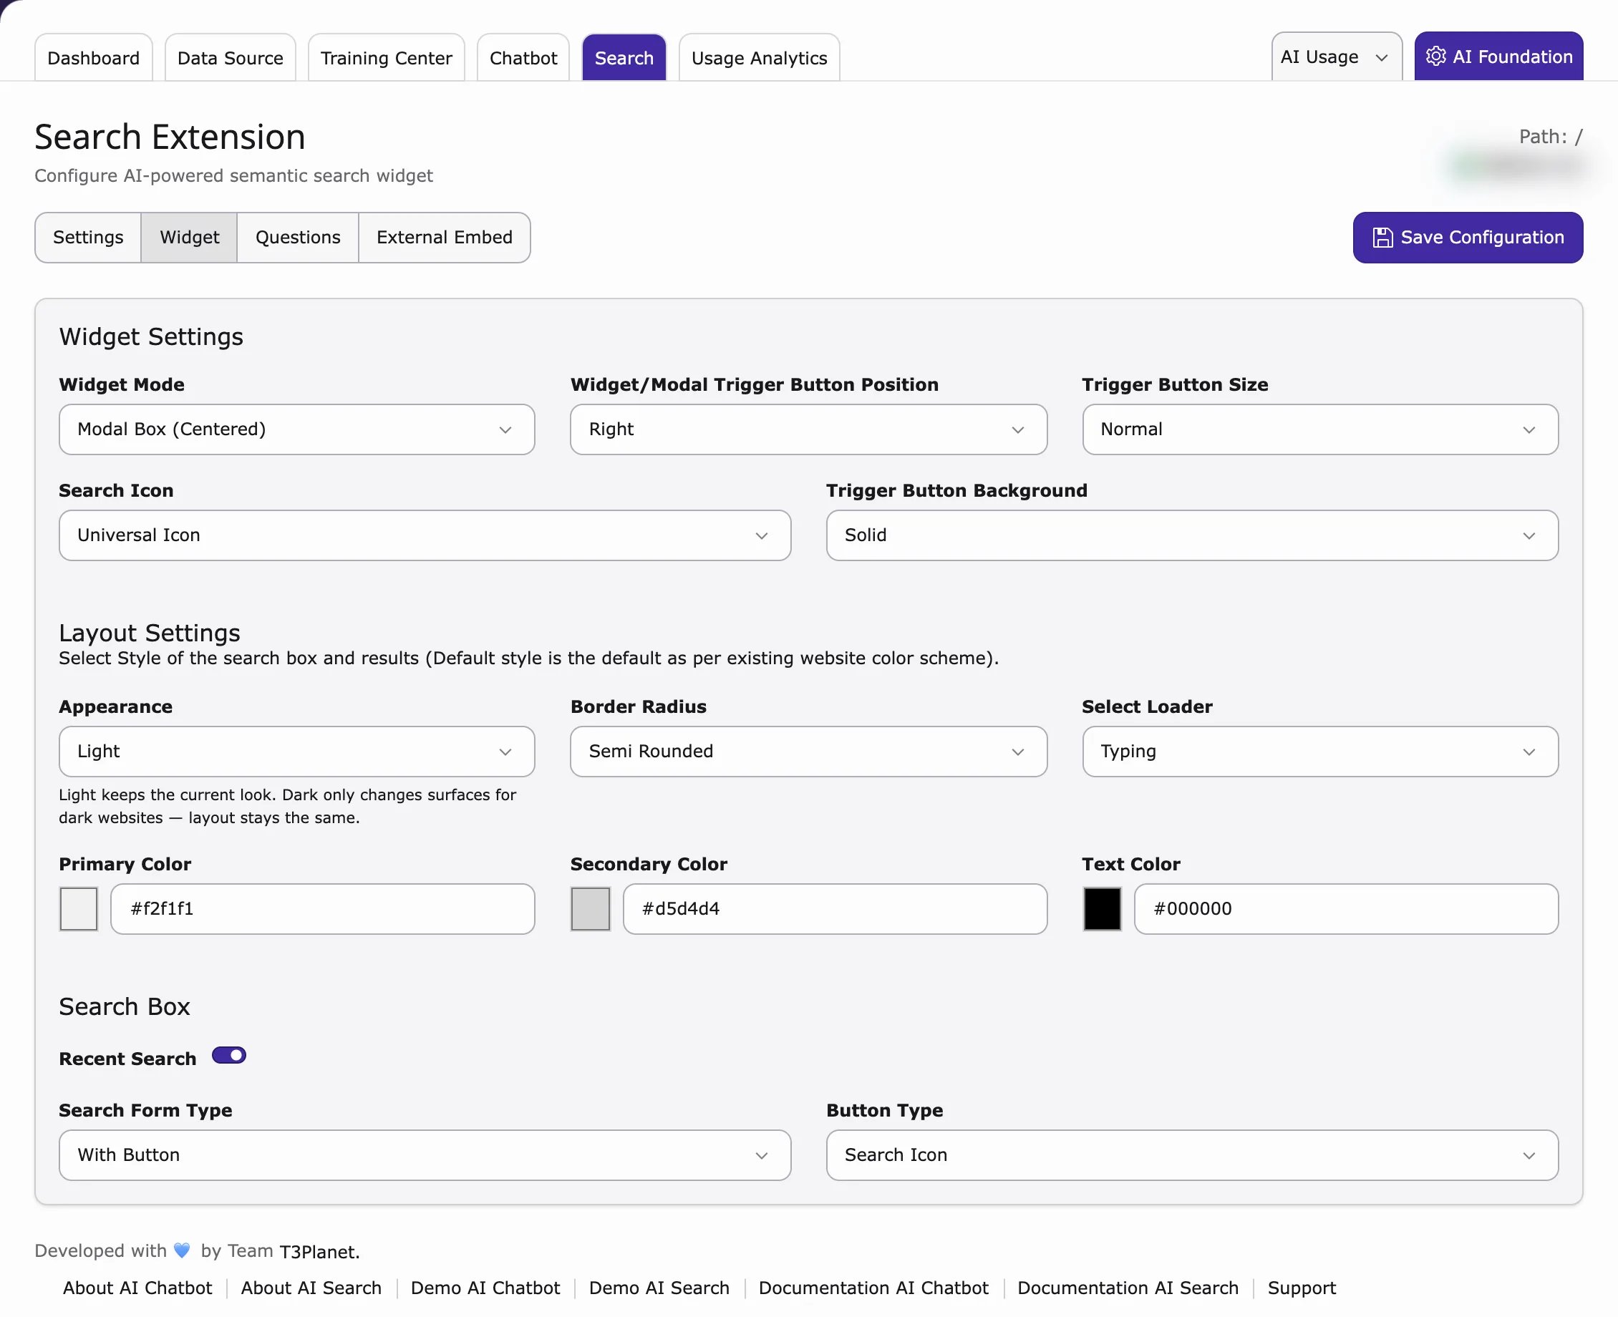
Task: Click the black Text Color swatch
Action: point(1102,909)
